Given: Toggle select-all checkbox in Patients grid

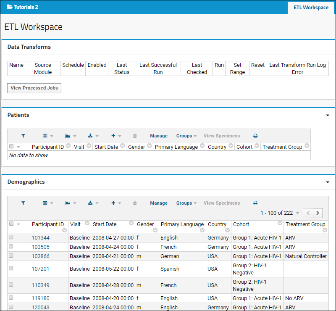Looking at the screenshot, I should point(11,146).
